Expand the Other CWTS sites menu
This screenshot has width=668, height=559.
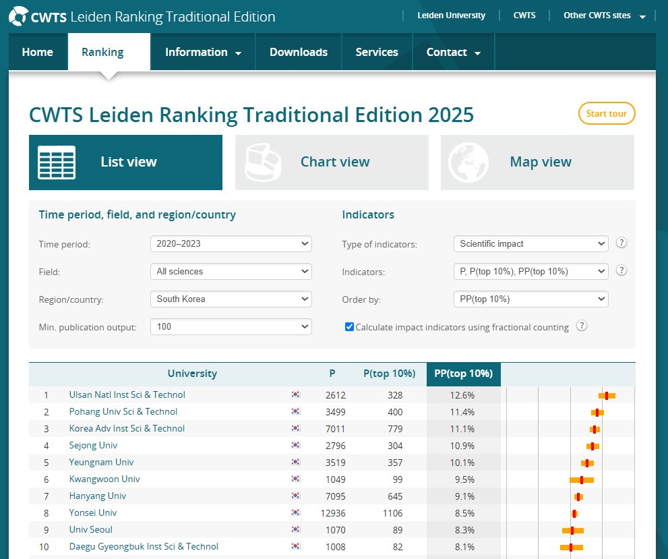604,16
